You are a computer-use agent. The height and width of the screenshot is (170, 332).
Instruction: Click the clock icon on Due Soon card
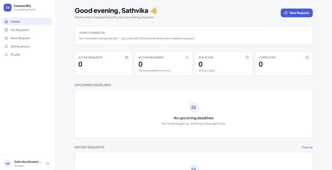(x=247, y=57)
